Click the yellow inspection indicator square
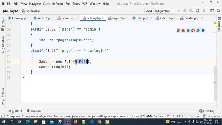222x125 pixels. point(215,23)
